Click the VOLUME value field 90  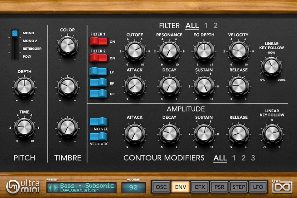point(133,187)
